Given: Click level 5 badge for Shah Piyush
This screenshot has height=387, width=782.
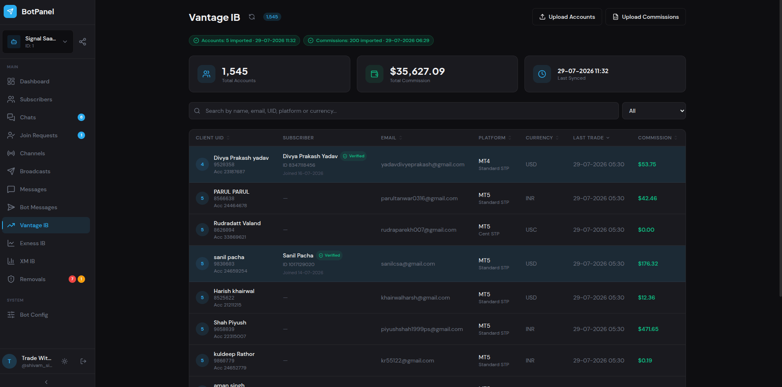Looking at the screenshot, I should (202, 329).
